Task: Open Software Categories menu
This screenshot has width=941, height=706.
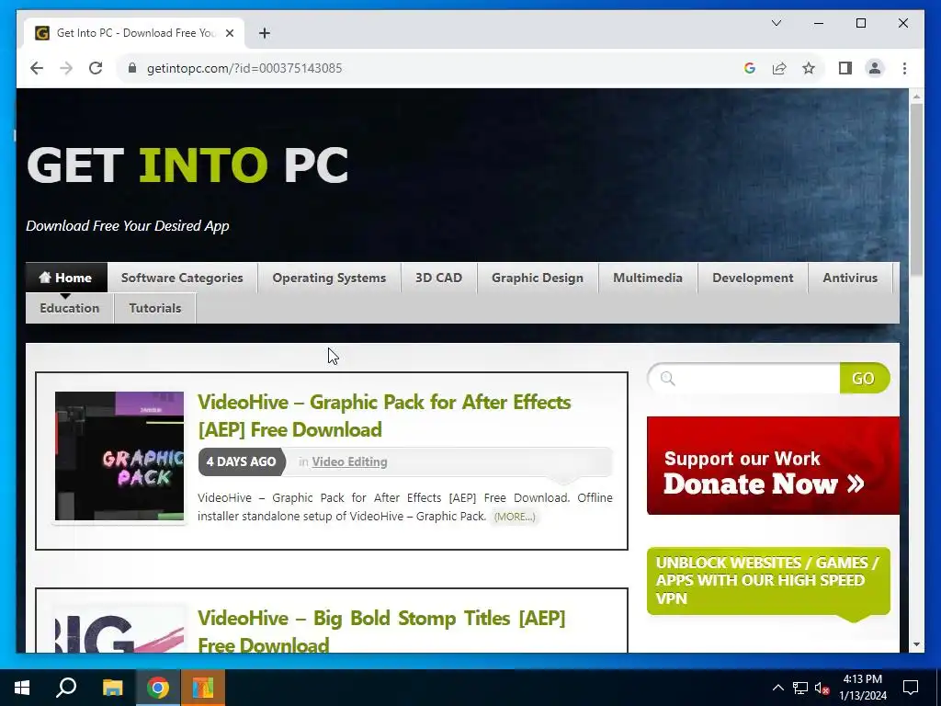Action: 182,278
